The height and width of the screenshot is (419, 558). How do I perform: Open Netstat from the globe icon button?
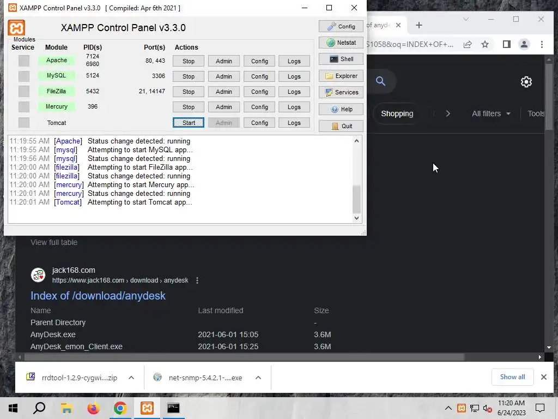(x=341, y=43)
